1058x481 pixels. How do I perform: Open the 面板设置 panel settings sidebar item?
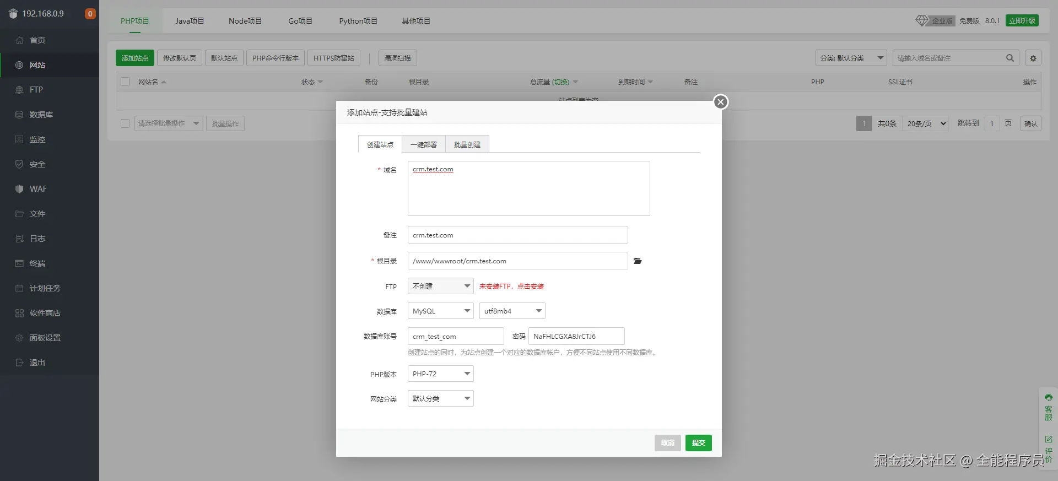click(x=50, y=338)
